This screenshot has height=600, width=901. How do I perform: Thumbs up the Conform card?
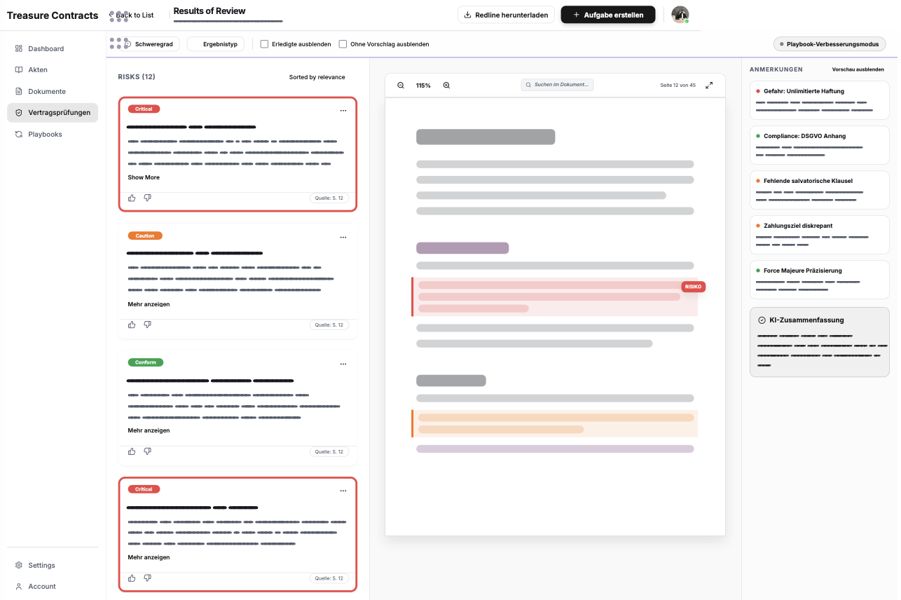click(132, 451)
